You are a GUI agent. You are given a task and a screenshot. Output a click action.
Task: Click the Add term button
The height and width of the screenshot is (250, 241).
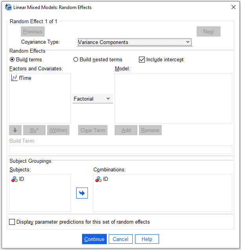126,130
